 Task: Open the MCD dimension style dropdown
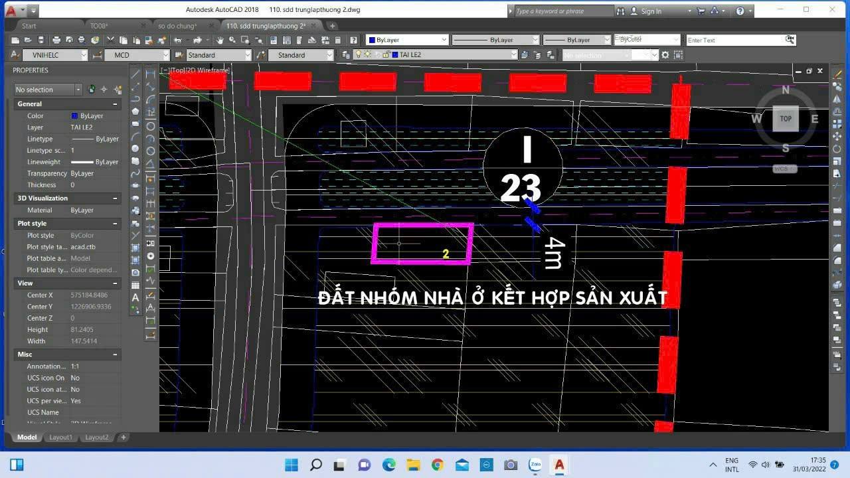137,55
